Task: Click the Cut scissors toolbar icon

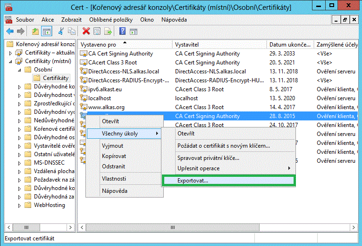Action: tap(61, 32)
